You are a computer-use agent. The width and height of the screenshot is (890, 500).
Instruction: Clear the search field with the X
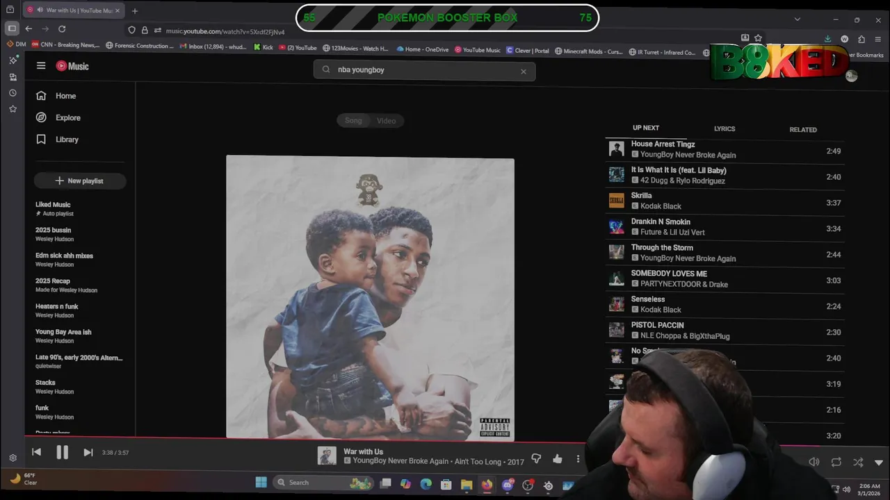[524, 71]
